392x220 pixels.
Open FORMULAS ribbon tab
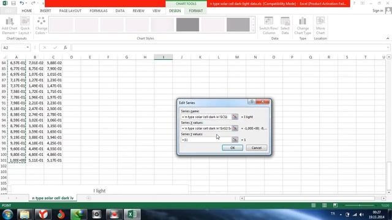pos(99,11)
